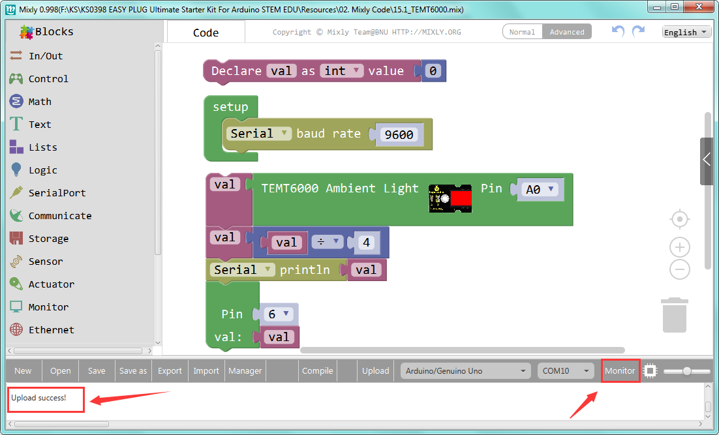
Task: Zoom out with the minus icon
Action: [680, 269]
